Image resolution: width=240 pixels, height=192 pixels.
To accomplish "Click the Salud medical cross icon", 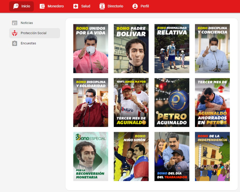I will 76,6.
